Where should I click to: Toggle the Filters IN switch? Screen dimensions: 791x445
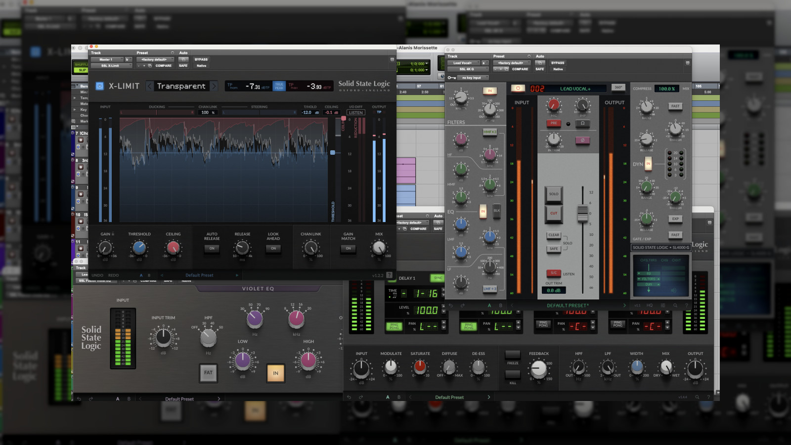(489, 90)
